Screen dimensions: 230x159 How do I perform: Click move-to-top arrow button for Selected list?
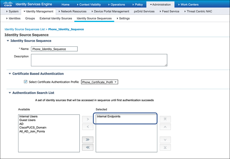165,119
